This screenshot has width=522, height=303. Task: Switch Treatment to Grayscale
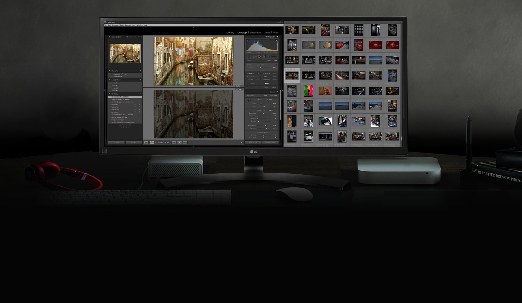click(274, 95)
